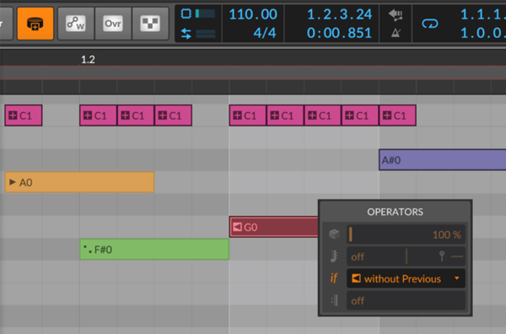Click the play position 1.2.3.24
The height and width of the screenshot is (334, 506).
(x=340, y=14)
